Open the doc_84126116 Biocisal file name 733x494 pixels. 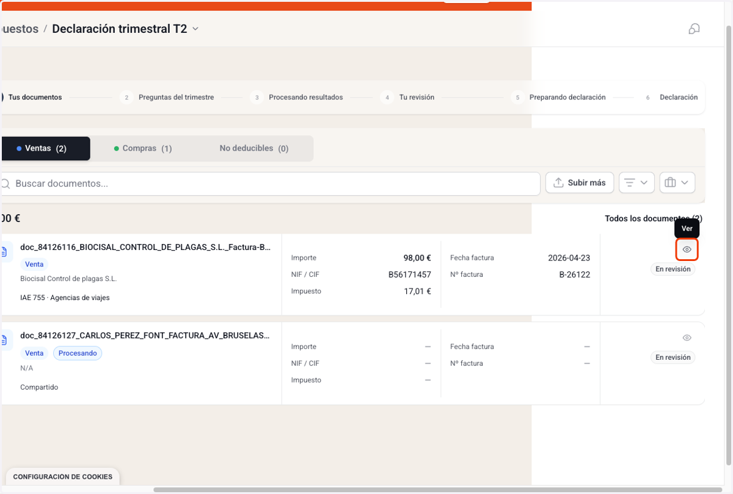pyautogui.click(x=145, y=247)
